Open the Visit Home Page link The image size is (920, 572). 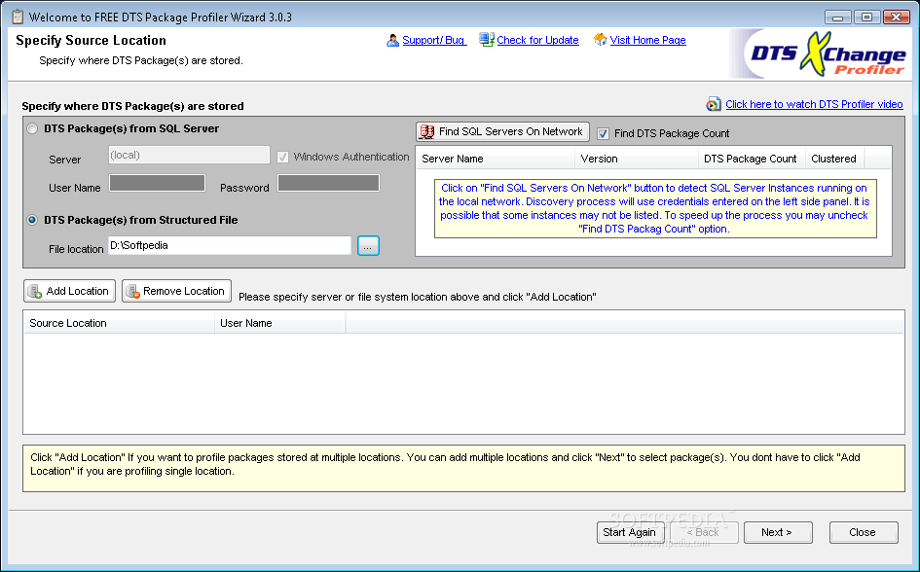tap(647, 41)
